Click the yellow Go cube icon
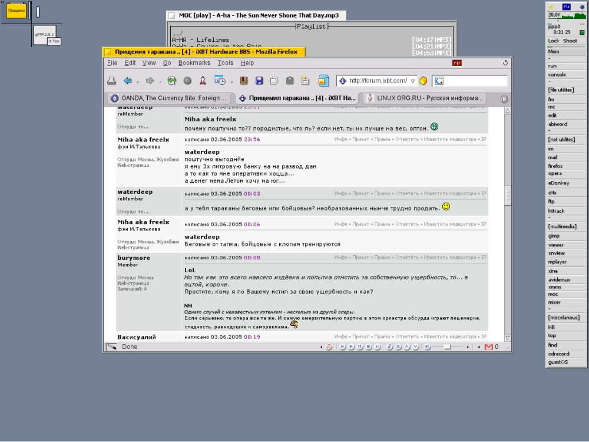This screenshot has width=589, height=442. pyautogui.click(x=423, y=81)
